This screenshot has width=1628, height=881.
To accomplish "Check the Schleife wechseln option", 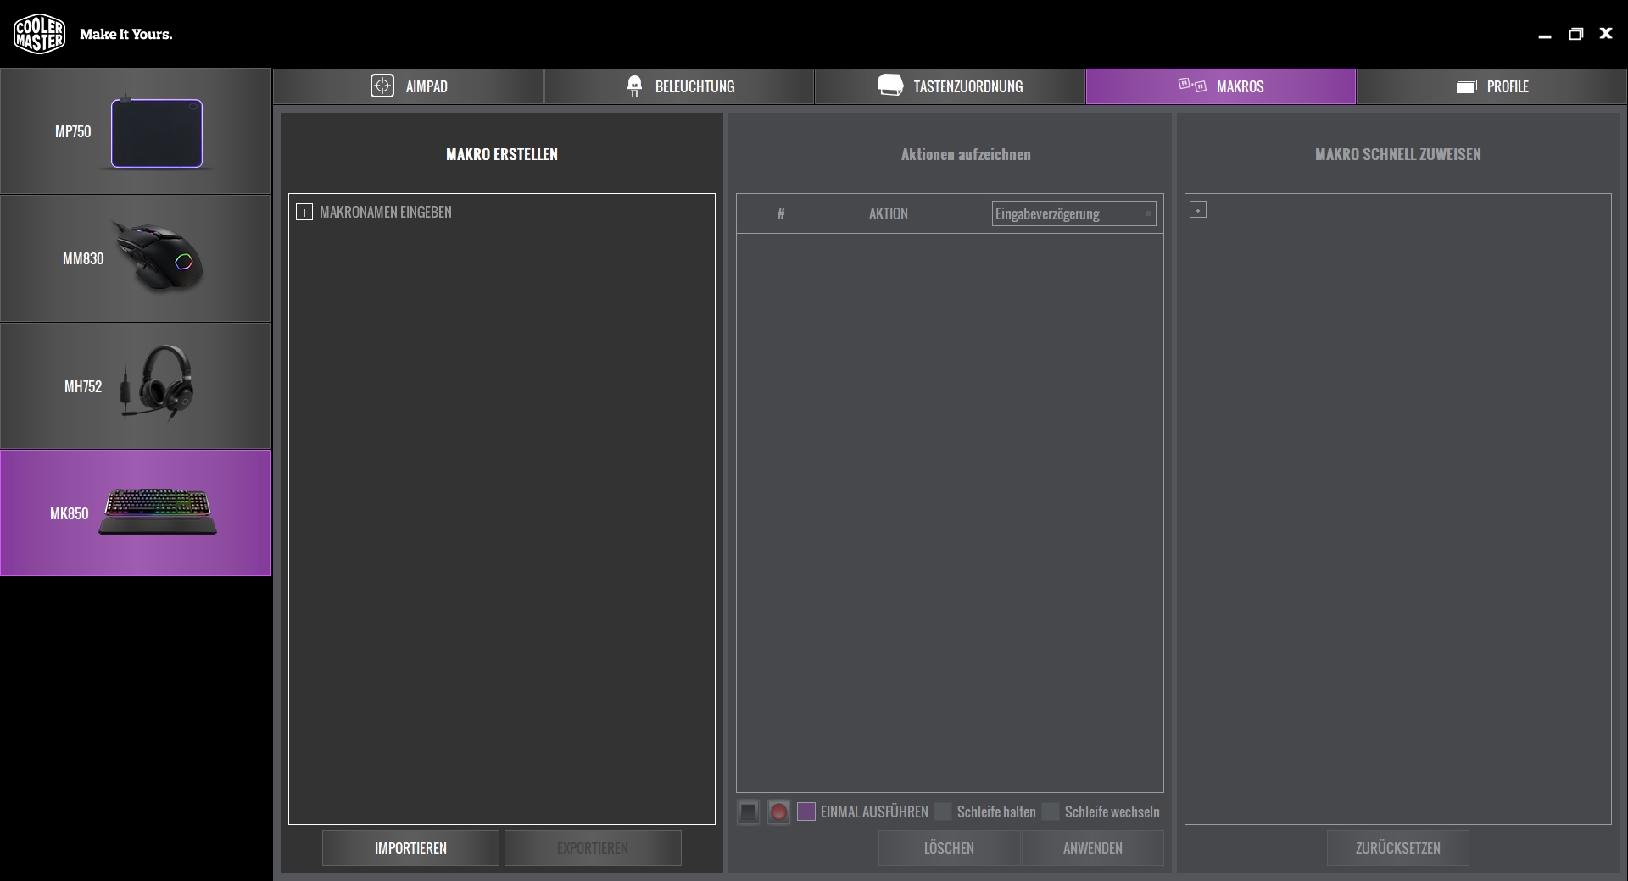I will [x=1051, y=812].
